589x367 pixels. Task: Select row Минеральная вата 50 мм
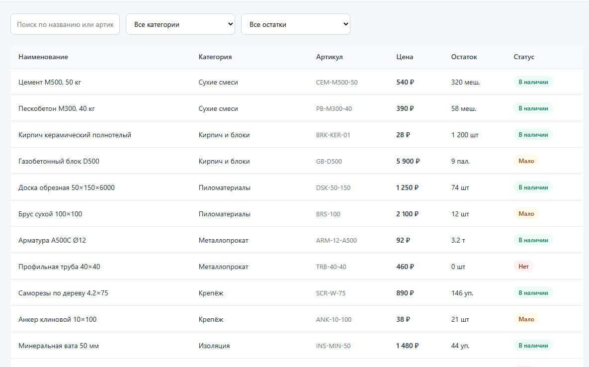[x=296, y=345]
